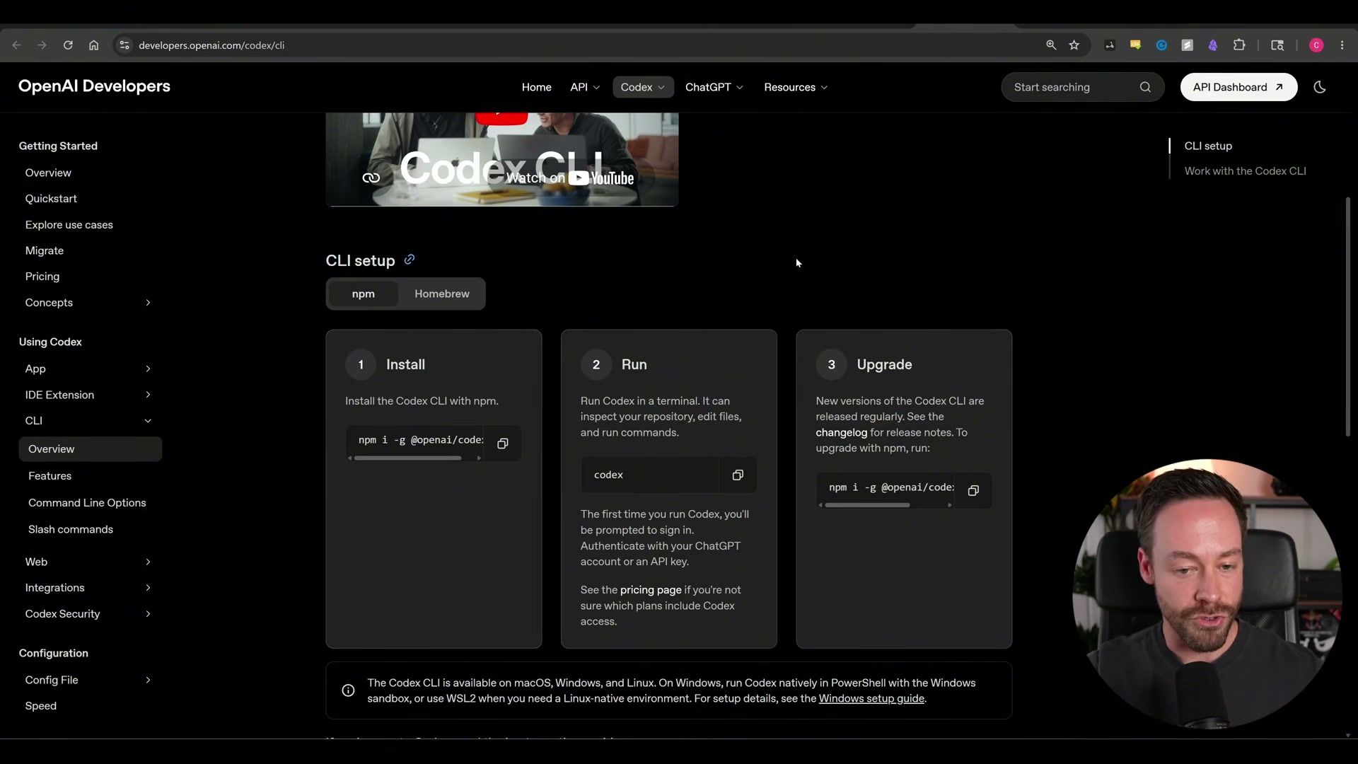Go to Quickstart in the sidebar
Viewport: 1358px width, 764px height.
[51, 199]
